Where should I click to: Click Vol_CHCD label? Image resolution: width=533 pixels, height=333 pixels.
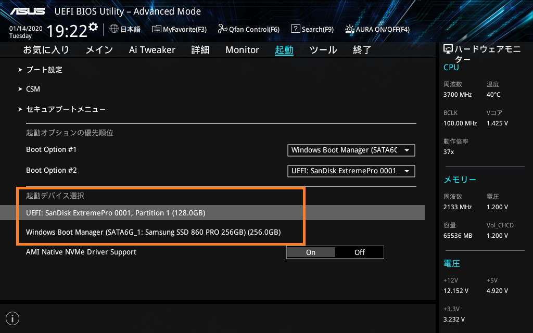tap(500, 225)
